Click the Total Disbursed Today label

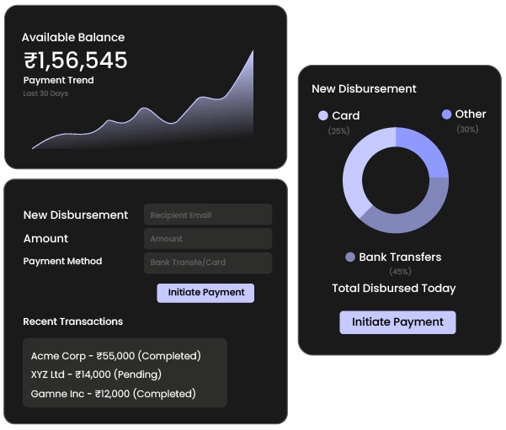[393, 288]
